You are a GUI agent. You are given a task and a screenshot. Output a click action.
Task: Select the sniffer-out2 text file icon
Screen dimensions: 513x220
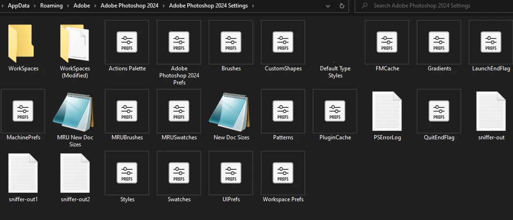[75, 173]
